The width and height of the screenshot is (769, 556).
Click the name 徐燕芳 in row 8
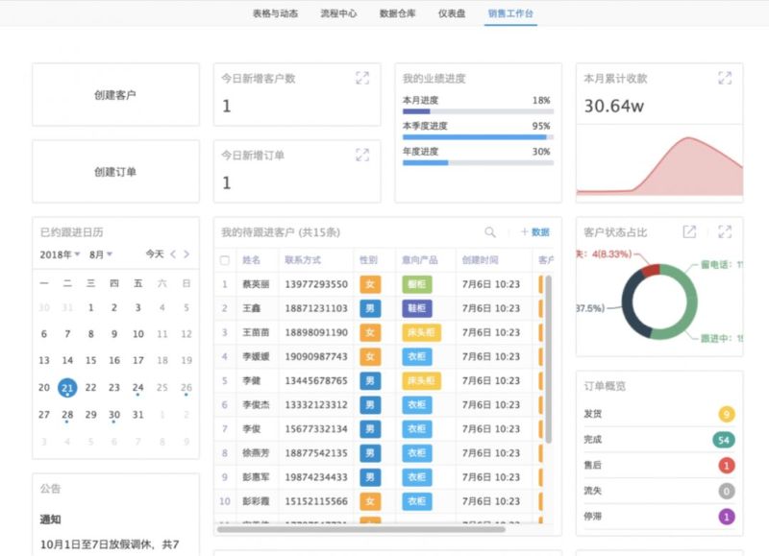[x=256, y=453]
